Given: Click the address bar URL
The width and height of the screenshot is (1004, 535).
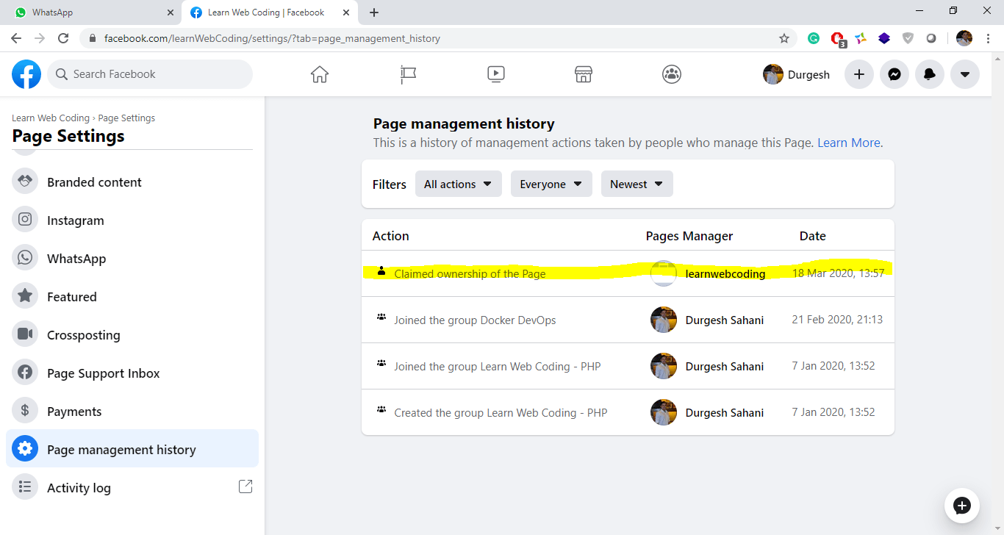Looking at the screenshot, I should click(272, 38).
